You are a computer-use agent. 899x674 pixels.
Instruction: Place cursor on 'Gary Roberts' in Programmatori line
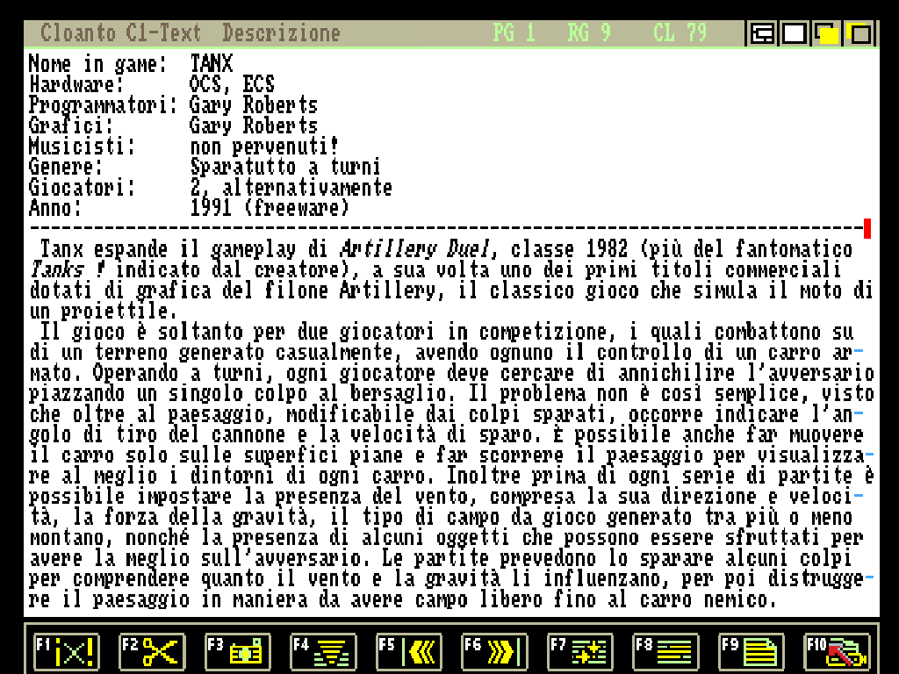click(x=253, y=104)
